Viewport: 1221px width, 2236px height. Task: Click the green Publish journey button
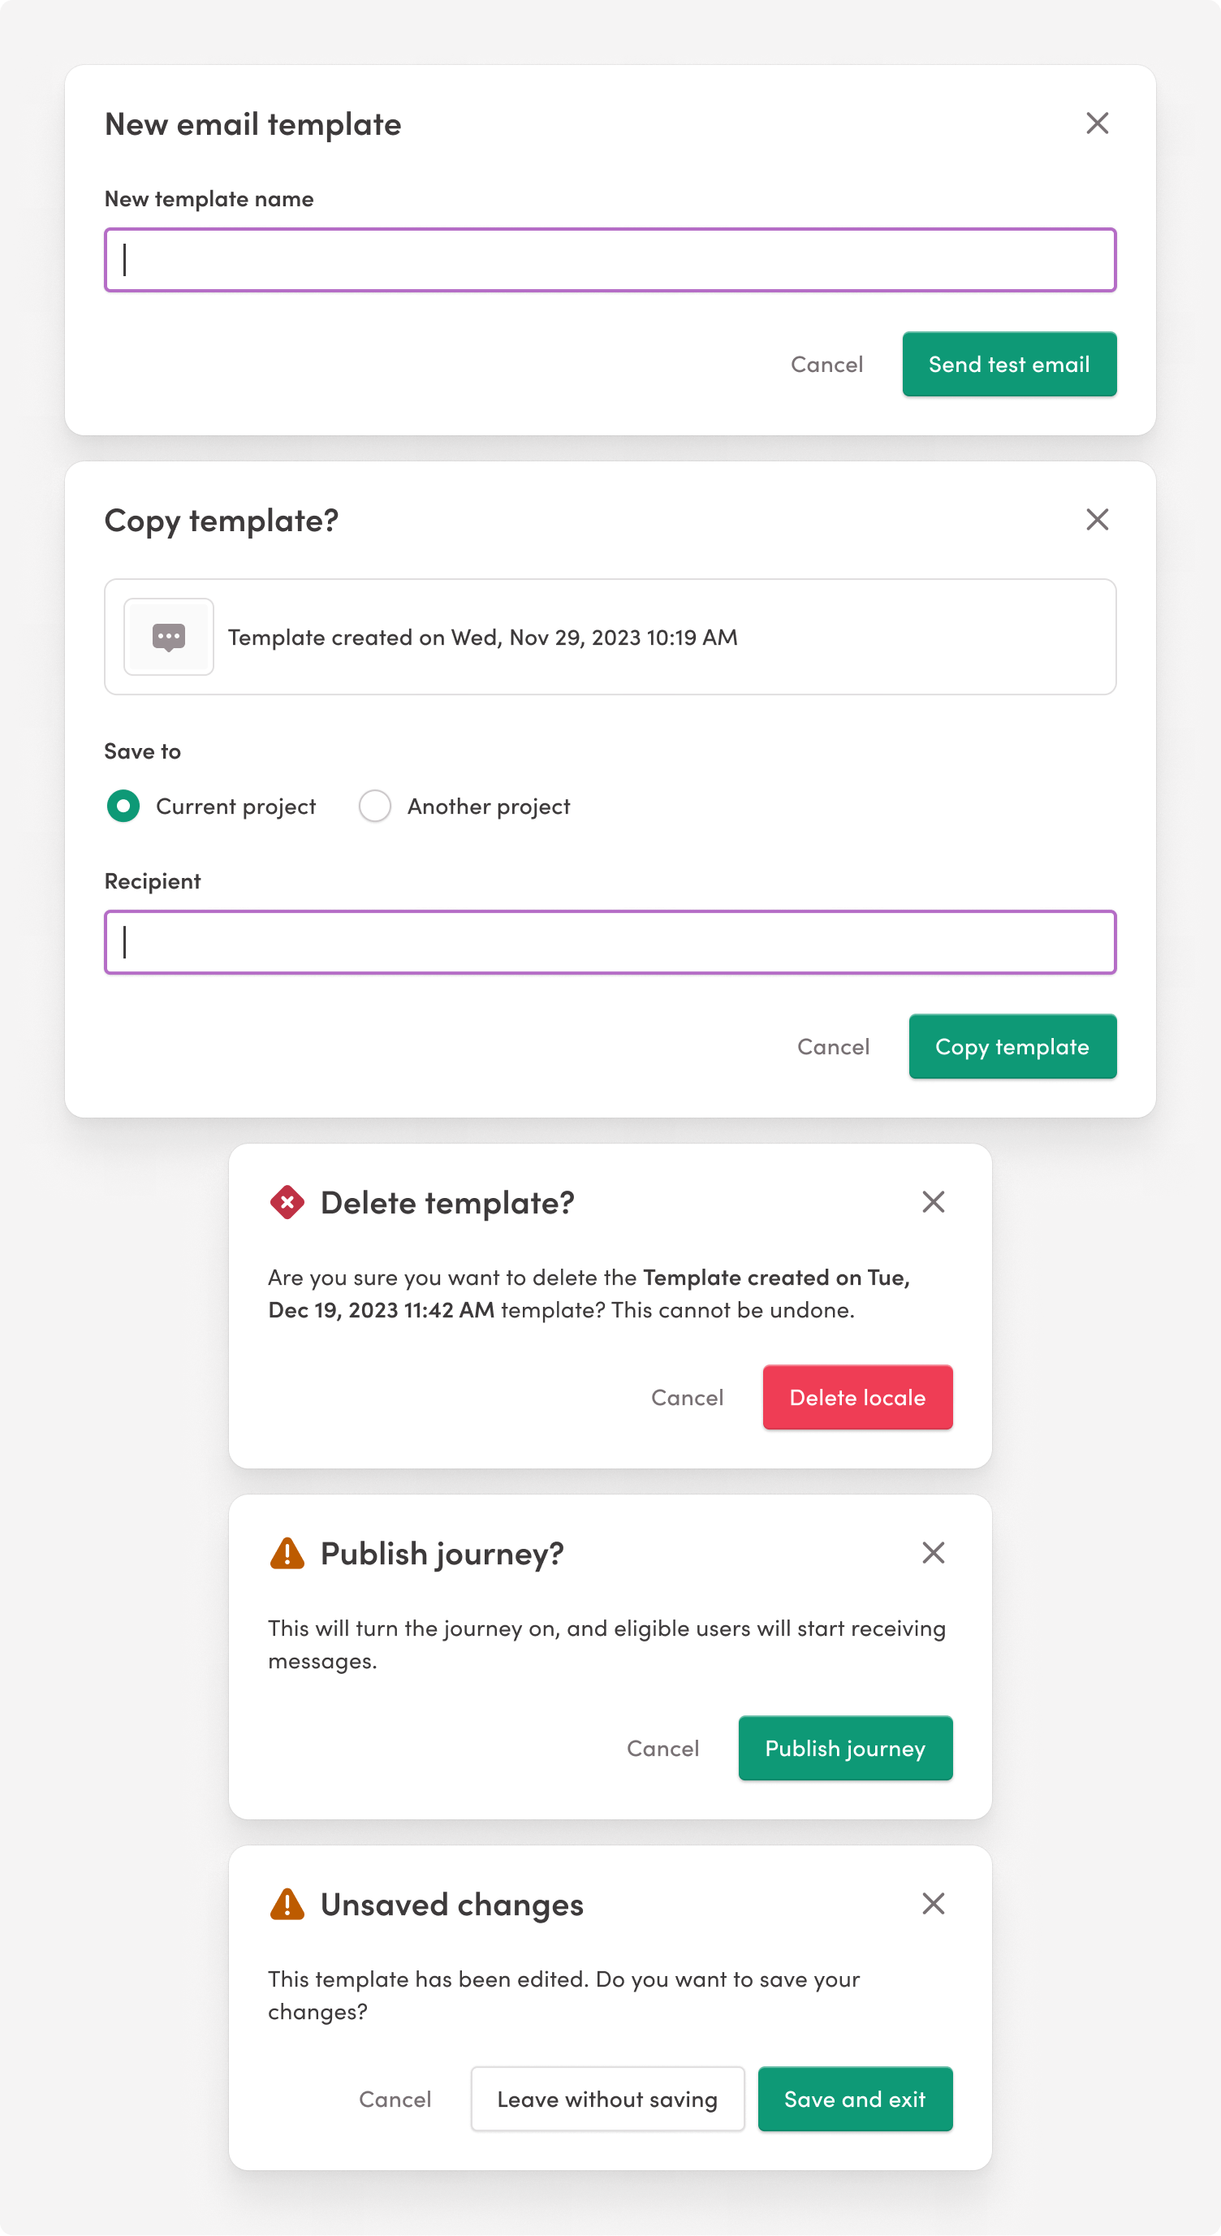tap(845, 1748)
